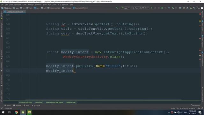
Task: Click the app module breadcrumb
Action: coord(16,8)
